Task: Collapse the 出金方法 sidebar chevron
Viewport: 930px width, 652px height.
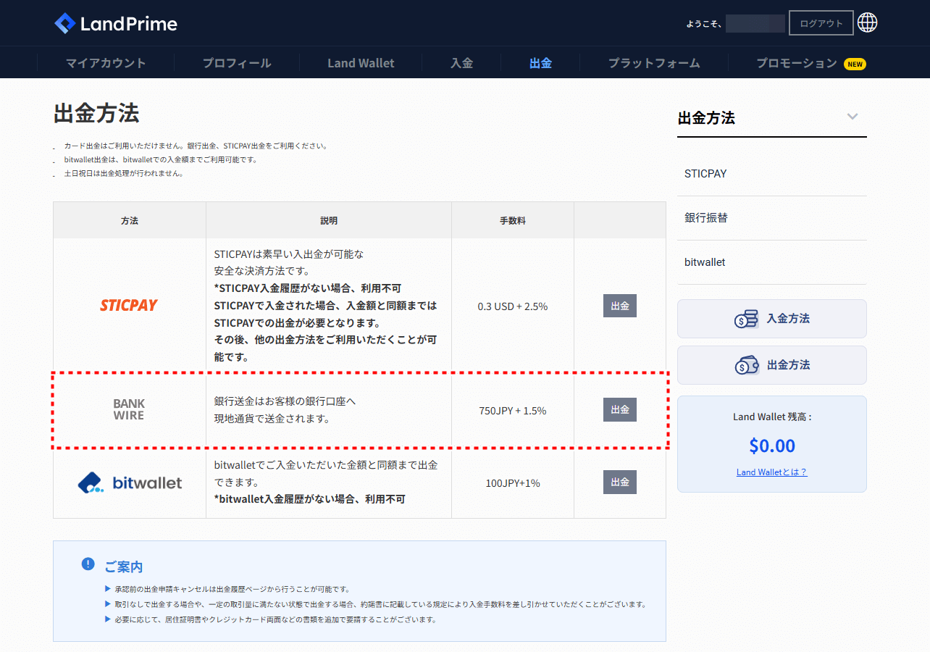Action: point(852,117)
